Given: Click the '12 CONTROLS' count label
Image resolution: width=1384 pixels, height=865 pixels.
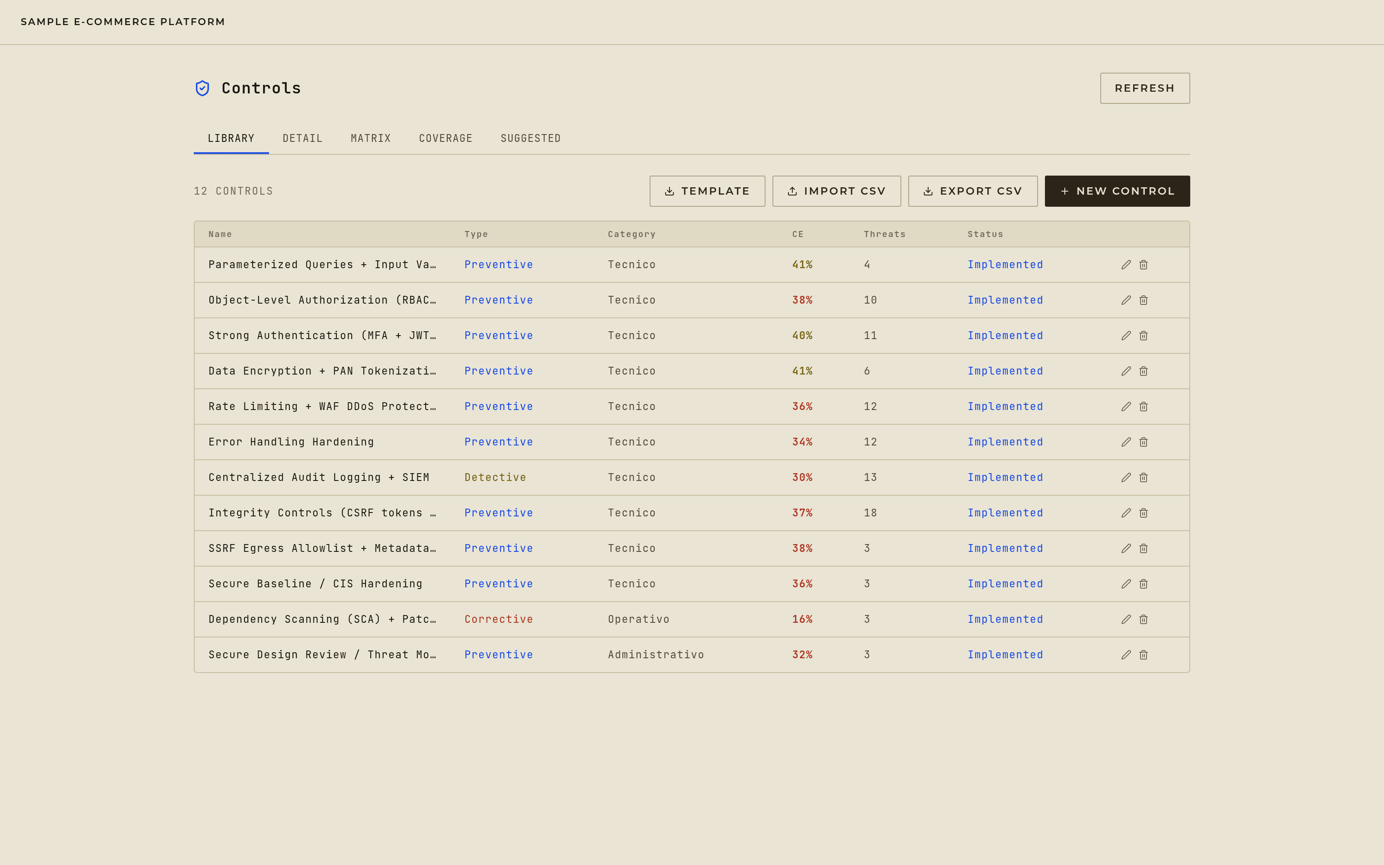Looking at the screenshot, I should pos(234,191).
